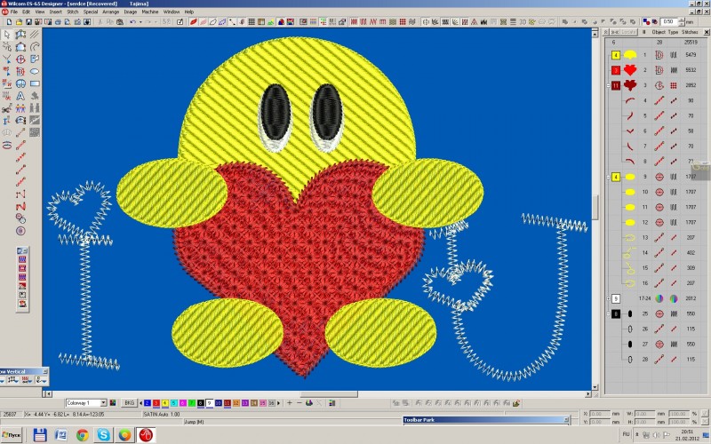Toggle the checkbox icon in top toolbar
Screen dimensions: 711x444
tap(180, 21)
